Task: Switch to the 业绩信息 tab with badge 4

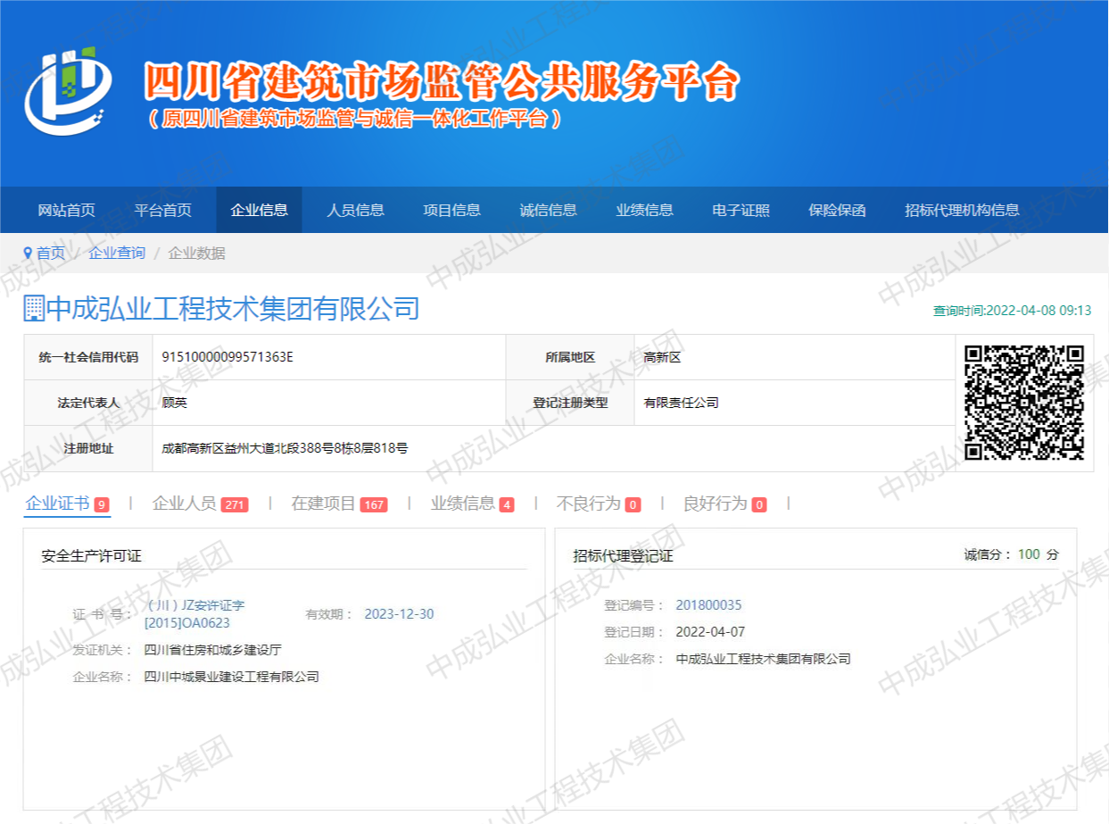Action: 472,504
